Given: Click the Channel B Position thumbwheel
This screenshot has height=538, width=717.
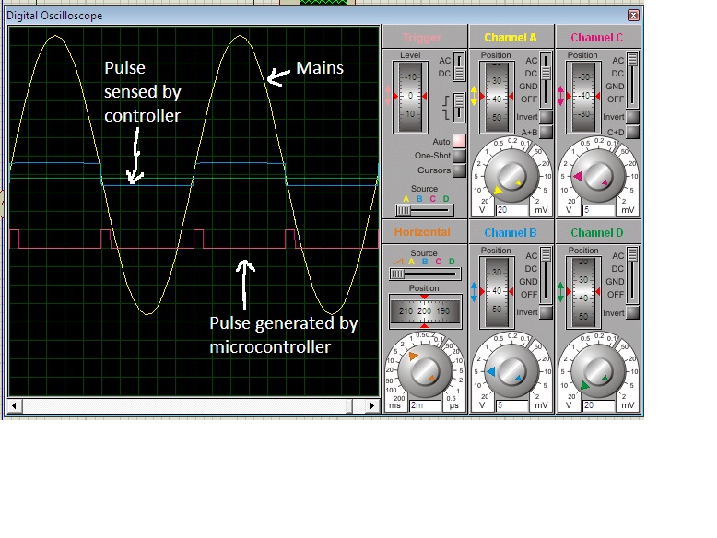Looking at the screenshot, I should coord(497,292).
